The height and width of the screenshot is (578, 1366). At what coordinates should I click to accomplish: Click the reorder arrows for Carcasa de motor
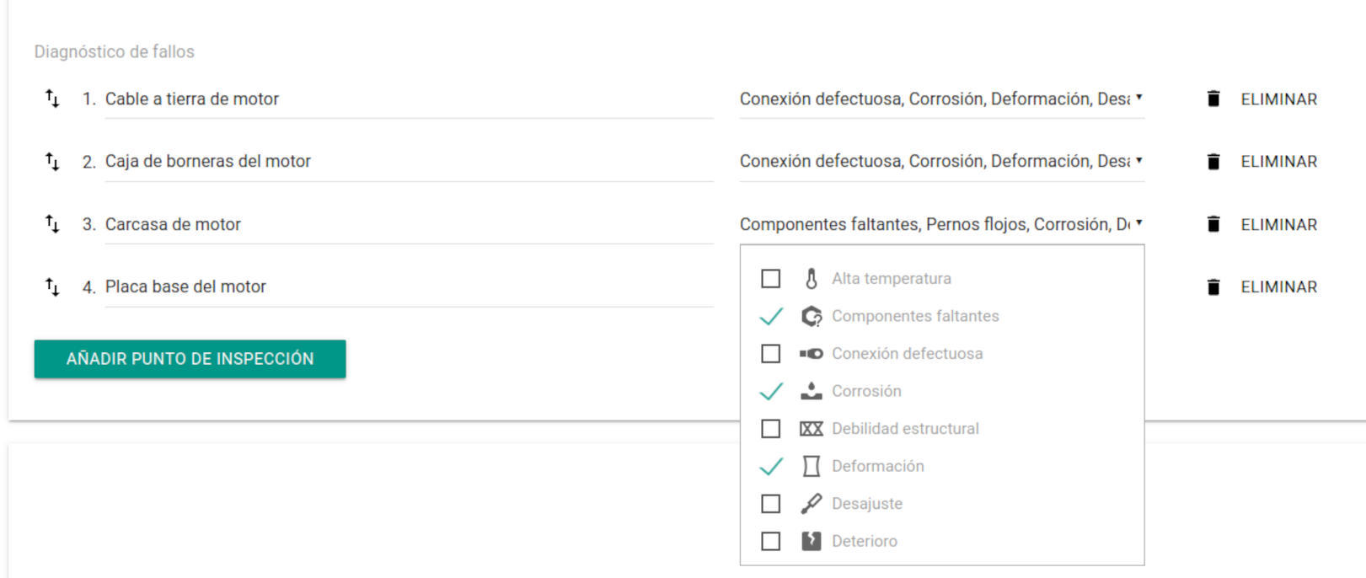[x=52, y=224]
